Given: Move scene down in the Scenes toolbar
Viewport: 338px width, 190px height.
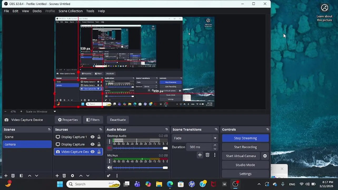Looking at the screenshot, I should coord(37,176).
